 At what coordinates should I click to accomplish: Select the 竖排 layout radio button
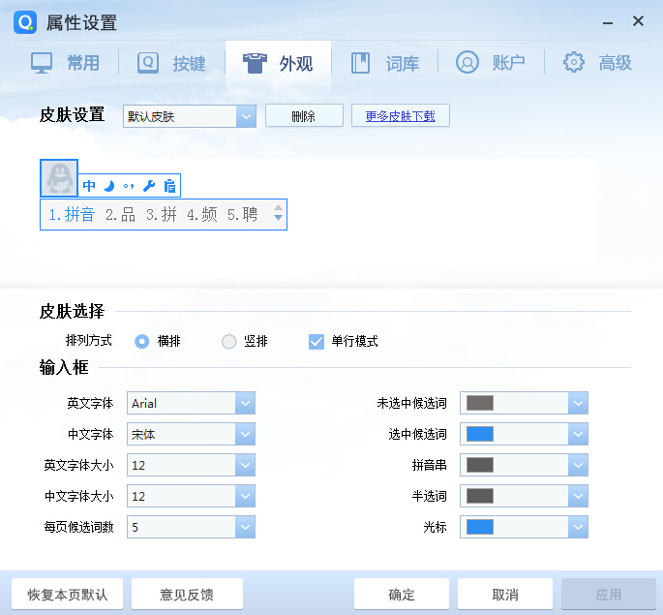click(x=229, y=341)
